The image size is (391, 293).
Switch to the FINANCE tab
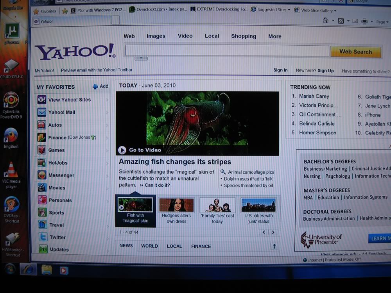201,247
